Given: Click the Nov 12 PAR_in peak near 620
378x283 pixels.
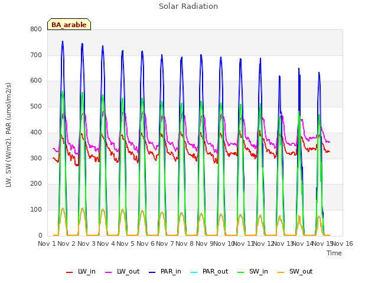Looking at the screenshot, I should click(x=279, y=76).
